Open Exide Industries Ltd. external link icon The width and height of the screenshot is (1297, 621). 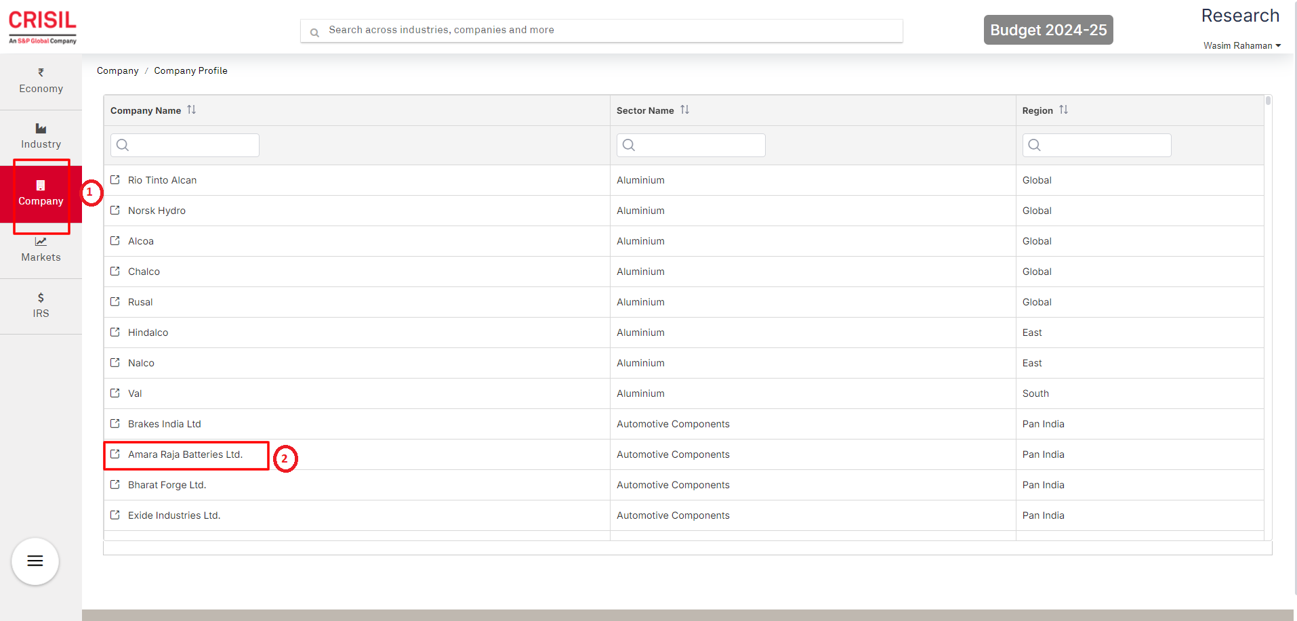[x=115, y=515]
